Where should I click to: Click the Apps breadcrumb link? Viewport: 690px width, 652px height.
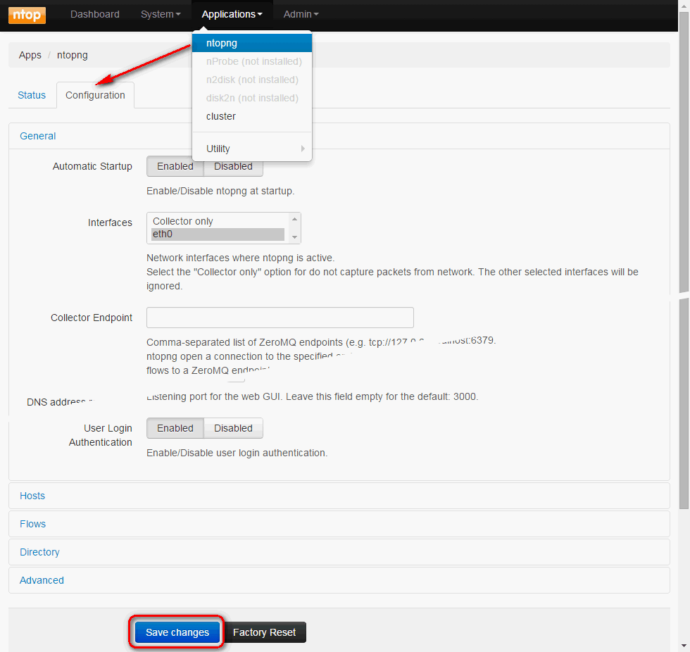30,55
